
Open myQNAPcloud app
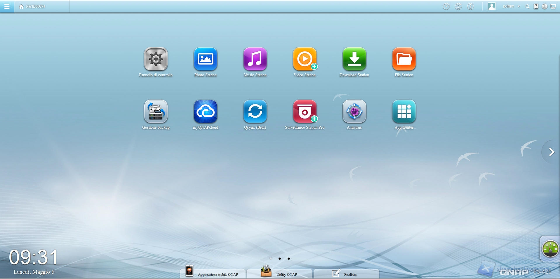[x=205, y=112]
